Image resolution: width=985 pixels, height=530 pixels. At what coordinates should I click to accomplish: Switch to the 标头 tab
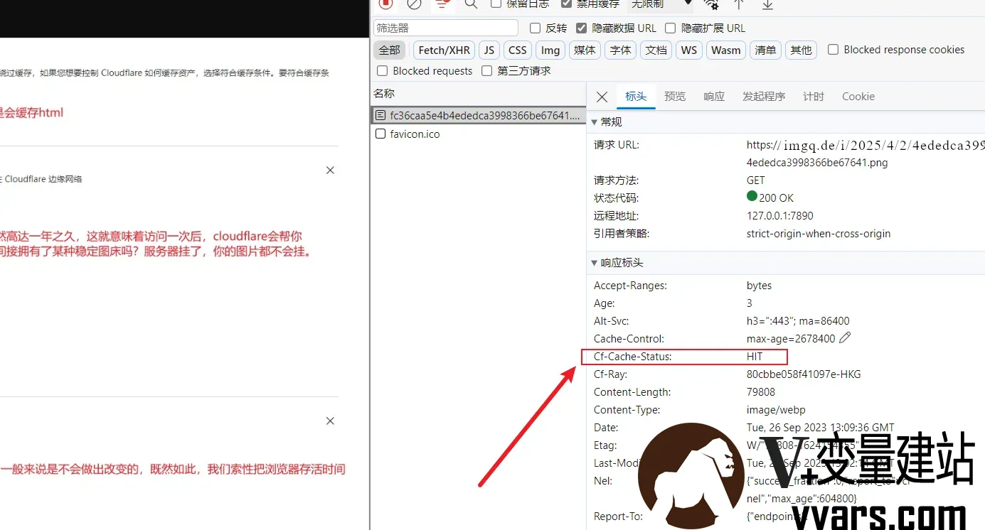(636, 97)
